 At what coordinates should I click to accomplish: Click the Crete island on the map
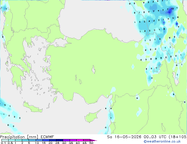click(32, 107)
